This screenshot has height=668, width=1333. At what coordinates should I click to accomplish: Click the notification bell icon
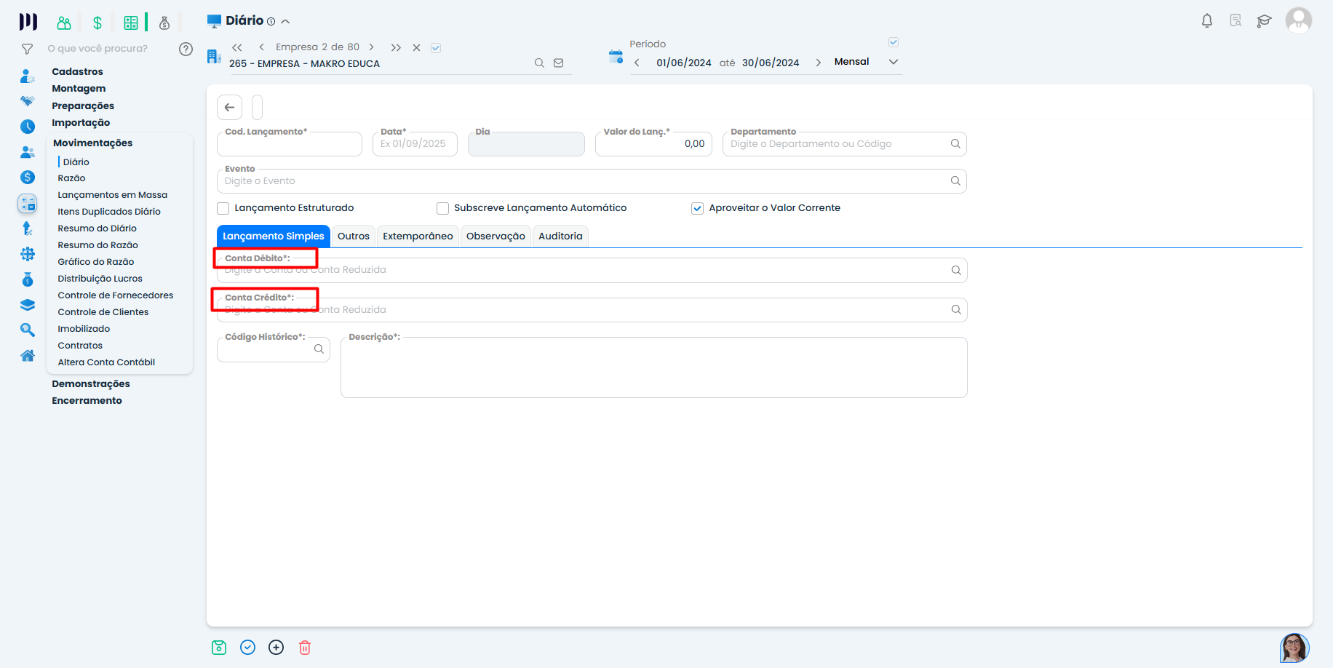[x=1206, y=21]
